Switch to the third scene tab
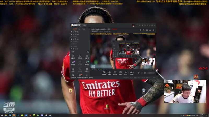 point(84,29)
